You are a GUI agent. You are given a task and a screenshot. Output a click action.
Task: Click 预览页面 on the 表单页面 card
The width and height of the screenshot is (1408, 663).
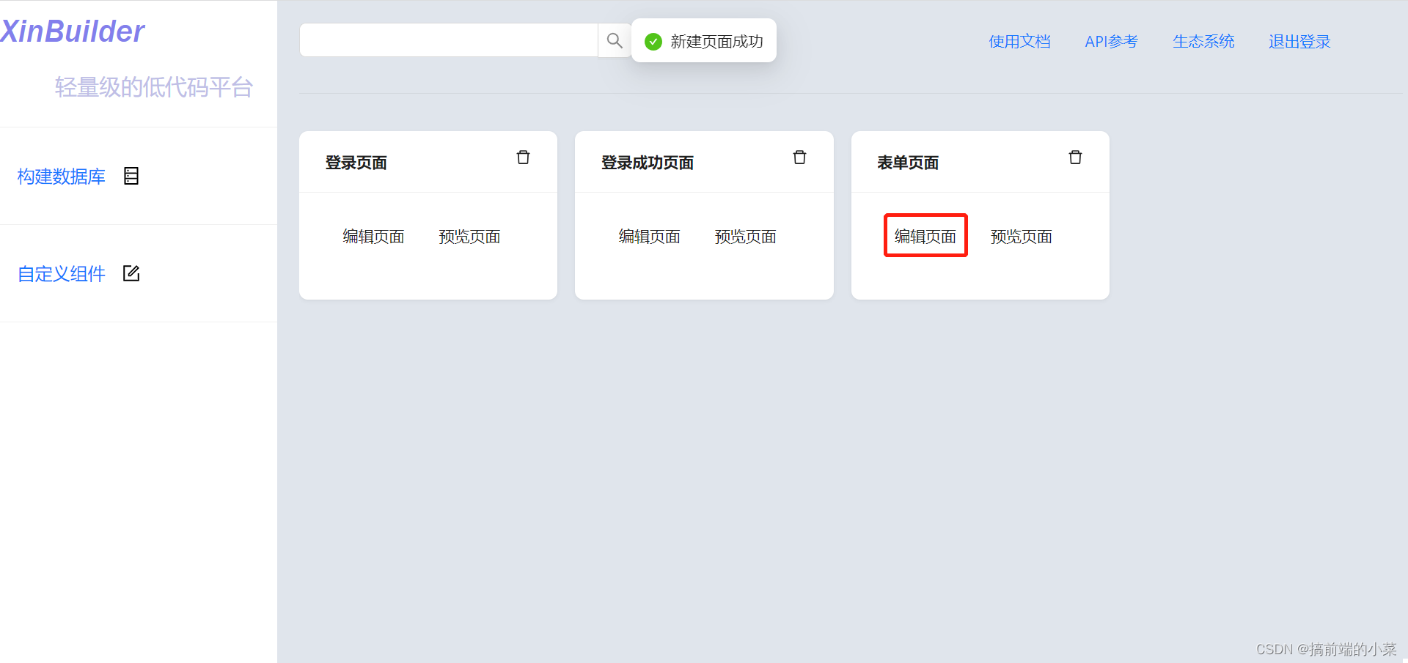[x=1021, y=237]
